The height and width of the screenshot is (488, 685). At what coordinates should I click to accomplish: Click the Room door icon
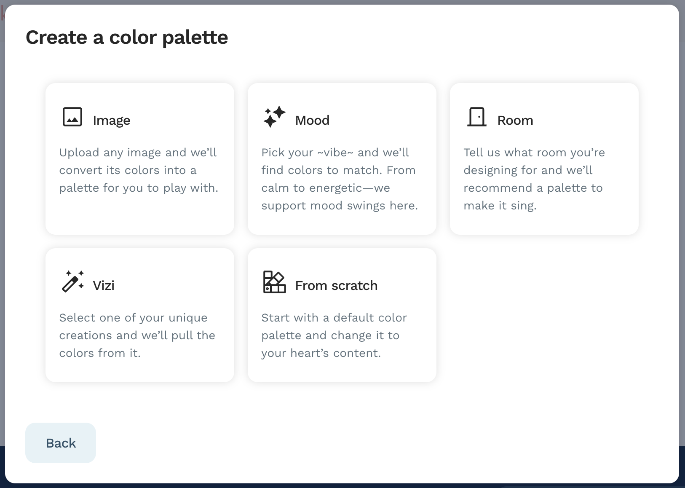[x=477, y=117]
